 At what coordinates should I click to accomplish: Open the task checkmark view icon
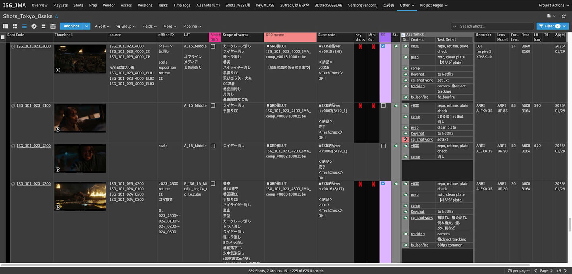pos(34,26)
